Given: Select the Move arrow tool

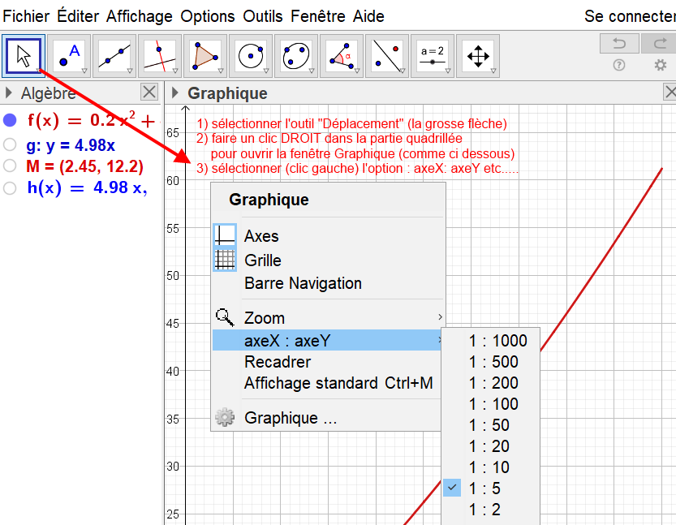Looking at the screenshot, I should 24,56.
